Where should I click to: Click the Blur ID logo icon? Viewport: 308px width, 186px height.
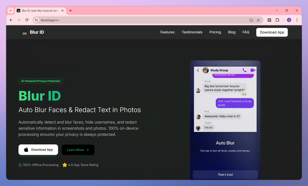24,32
